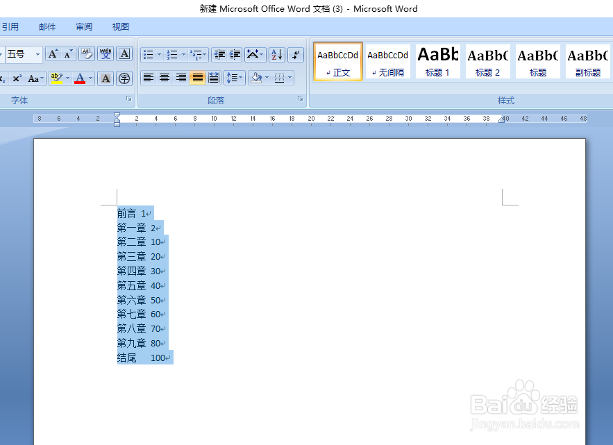This screenshot has height=445, width=613.
Task: Click the line "第九章 80"
Action: (141, 343)
